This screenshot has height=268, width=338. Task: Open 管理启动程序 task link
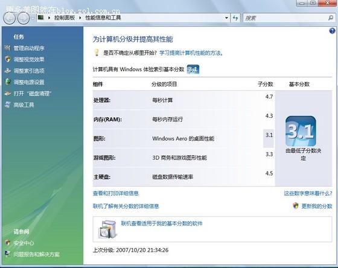coord(29,48)
